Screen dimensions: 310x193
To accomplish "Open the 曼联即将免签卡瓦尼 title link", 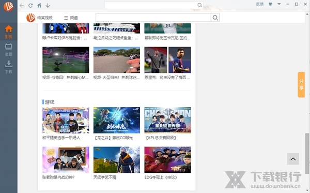I will click(x=167, y=38).
